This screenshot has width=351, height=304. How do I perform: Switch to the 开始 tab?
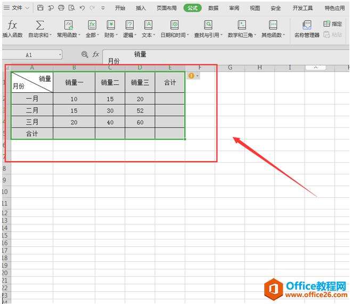[x=120, y=8]
